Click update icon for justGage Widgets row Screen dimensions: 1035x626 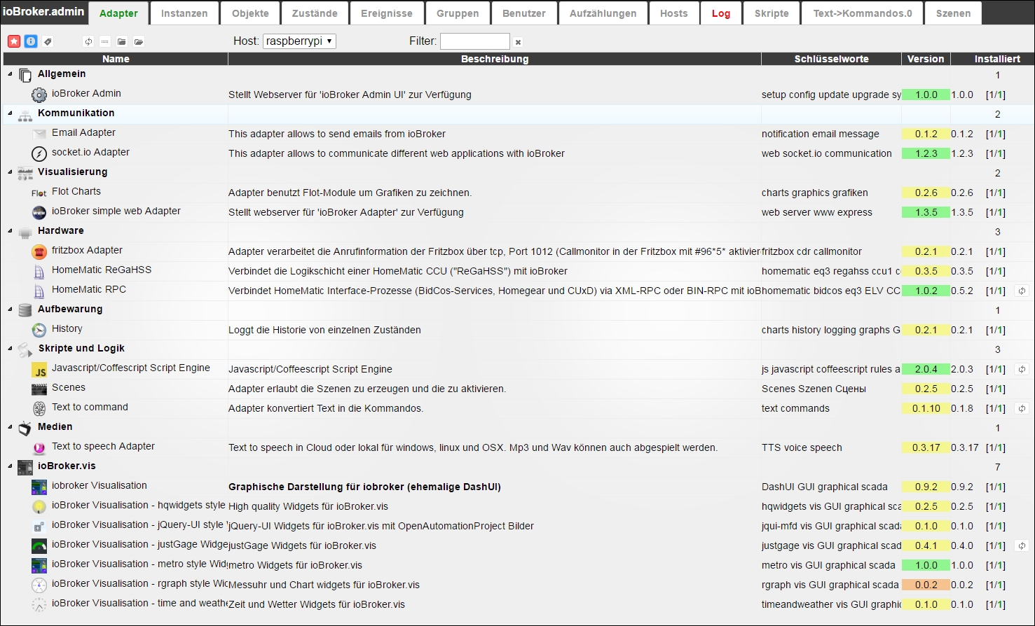(x=1022, y=545)
